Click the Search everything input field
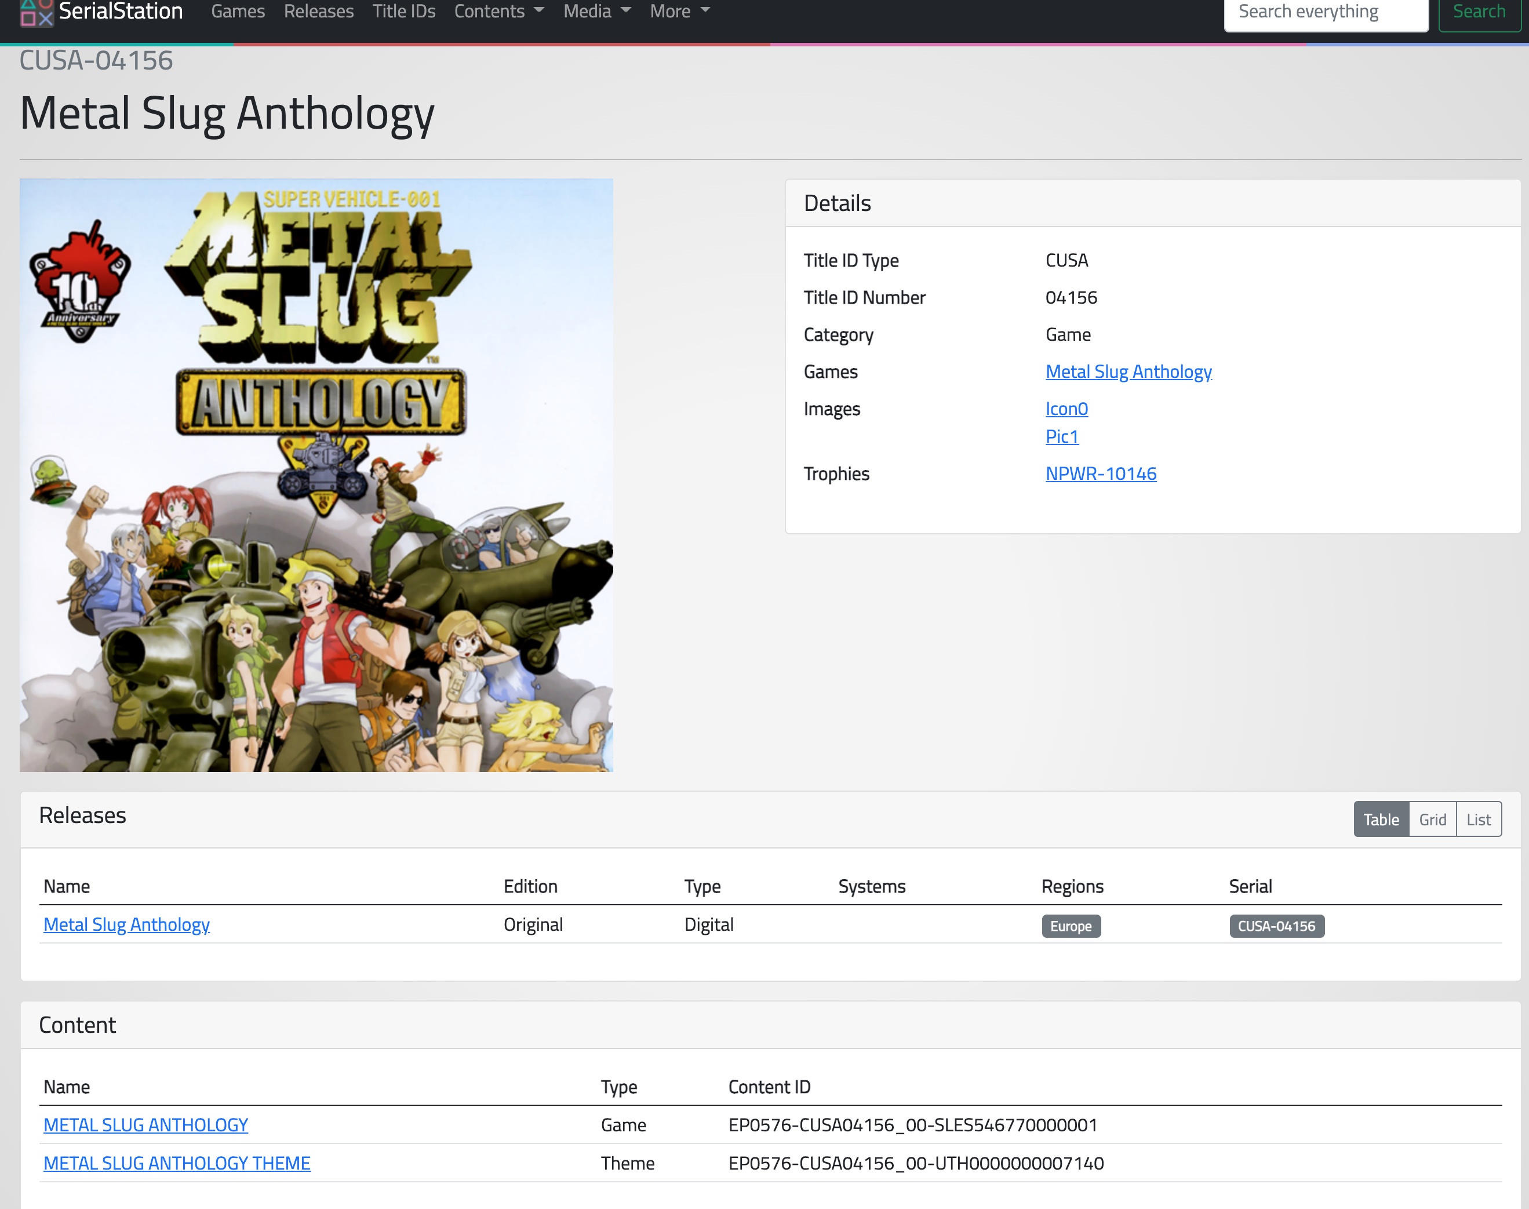The image size is (1529, 1209). click(x=1325, y=13)
